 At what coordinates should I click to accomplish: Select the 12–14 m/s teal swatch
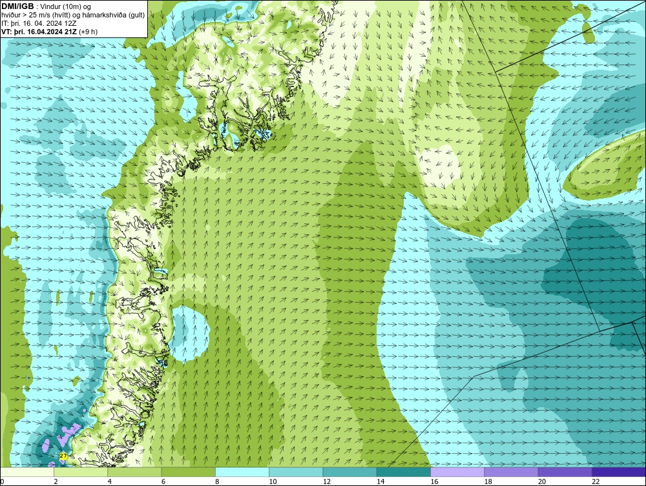pyautogui.click(x=349, y=472)
